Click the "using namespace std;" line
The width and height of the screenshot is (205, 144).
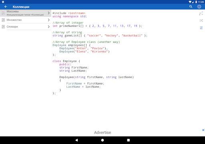coord(70,16)
